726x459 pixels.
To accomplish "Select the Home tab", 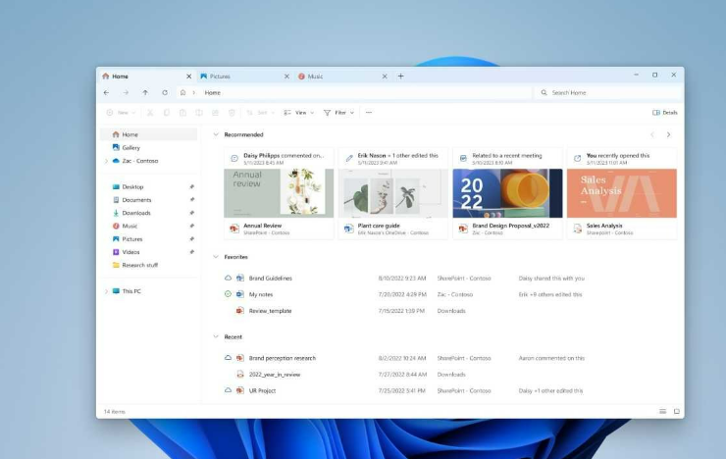I will 146,76.
